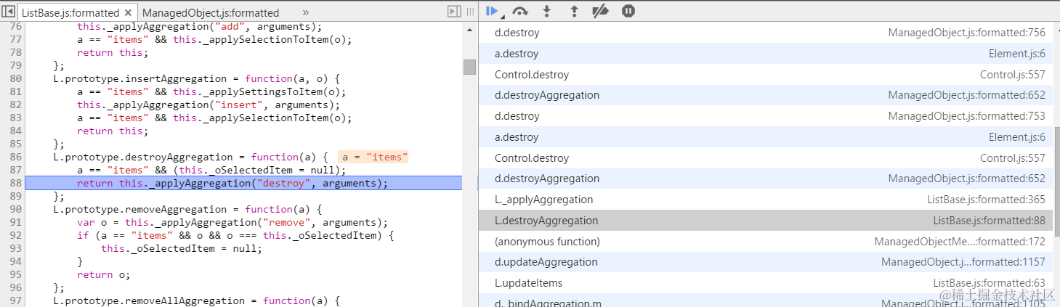The image size is (1060, 307).
Task: Click L.prototype.insertAggregation code line
Action: click(197, 78)
